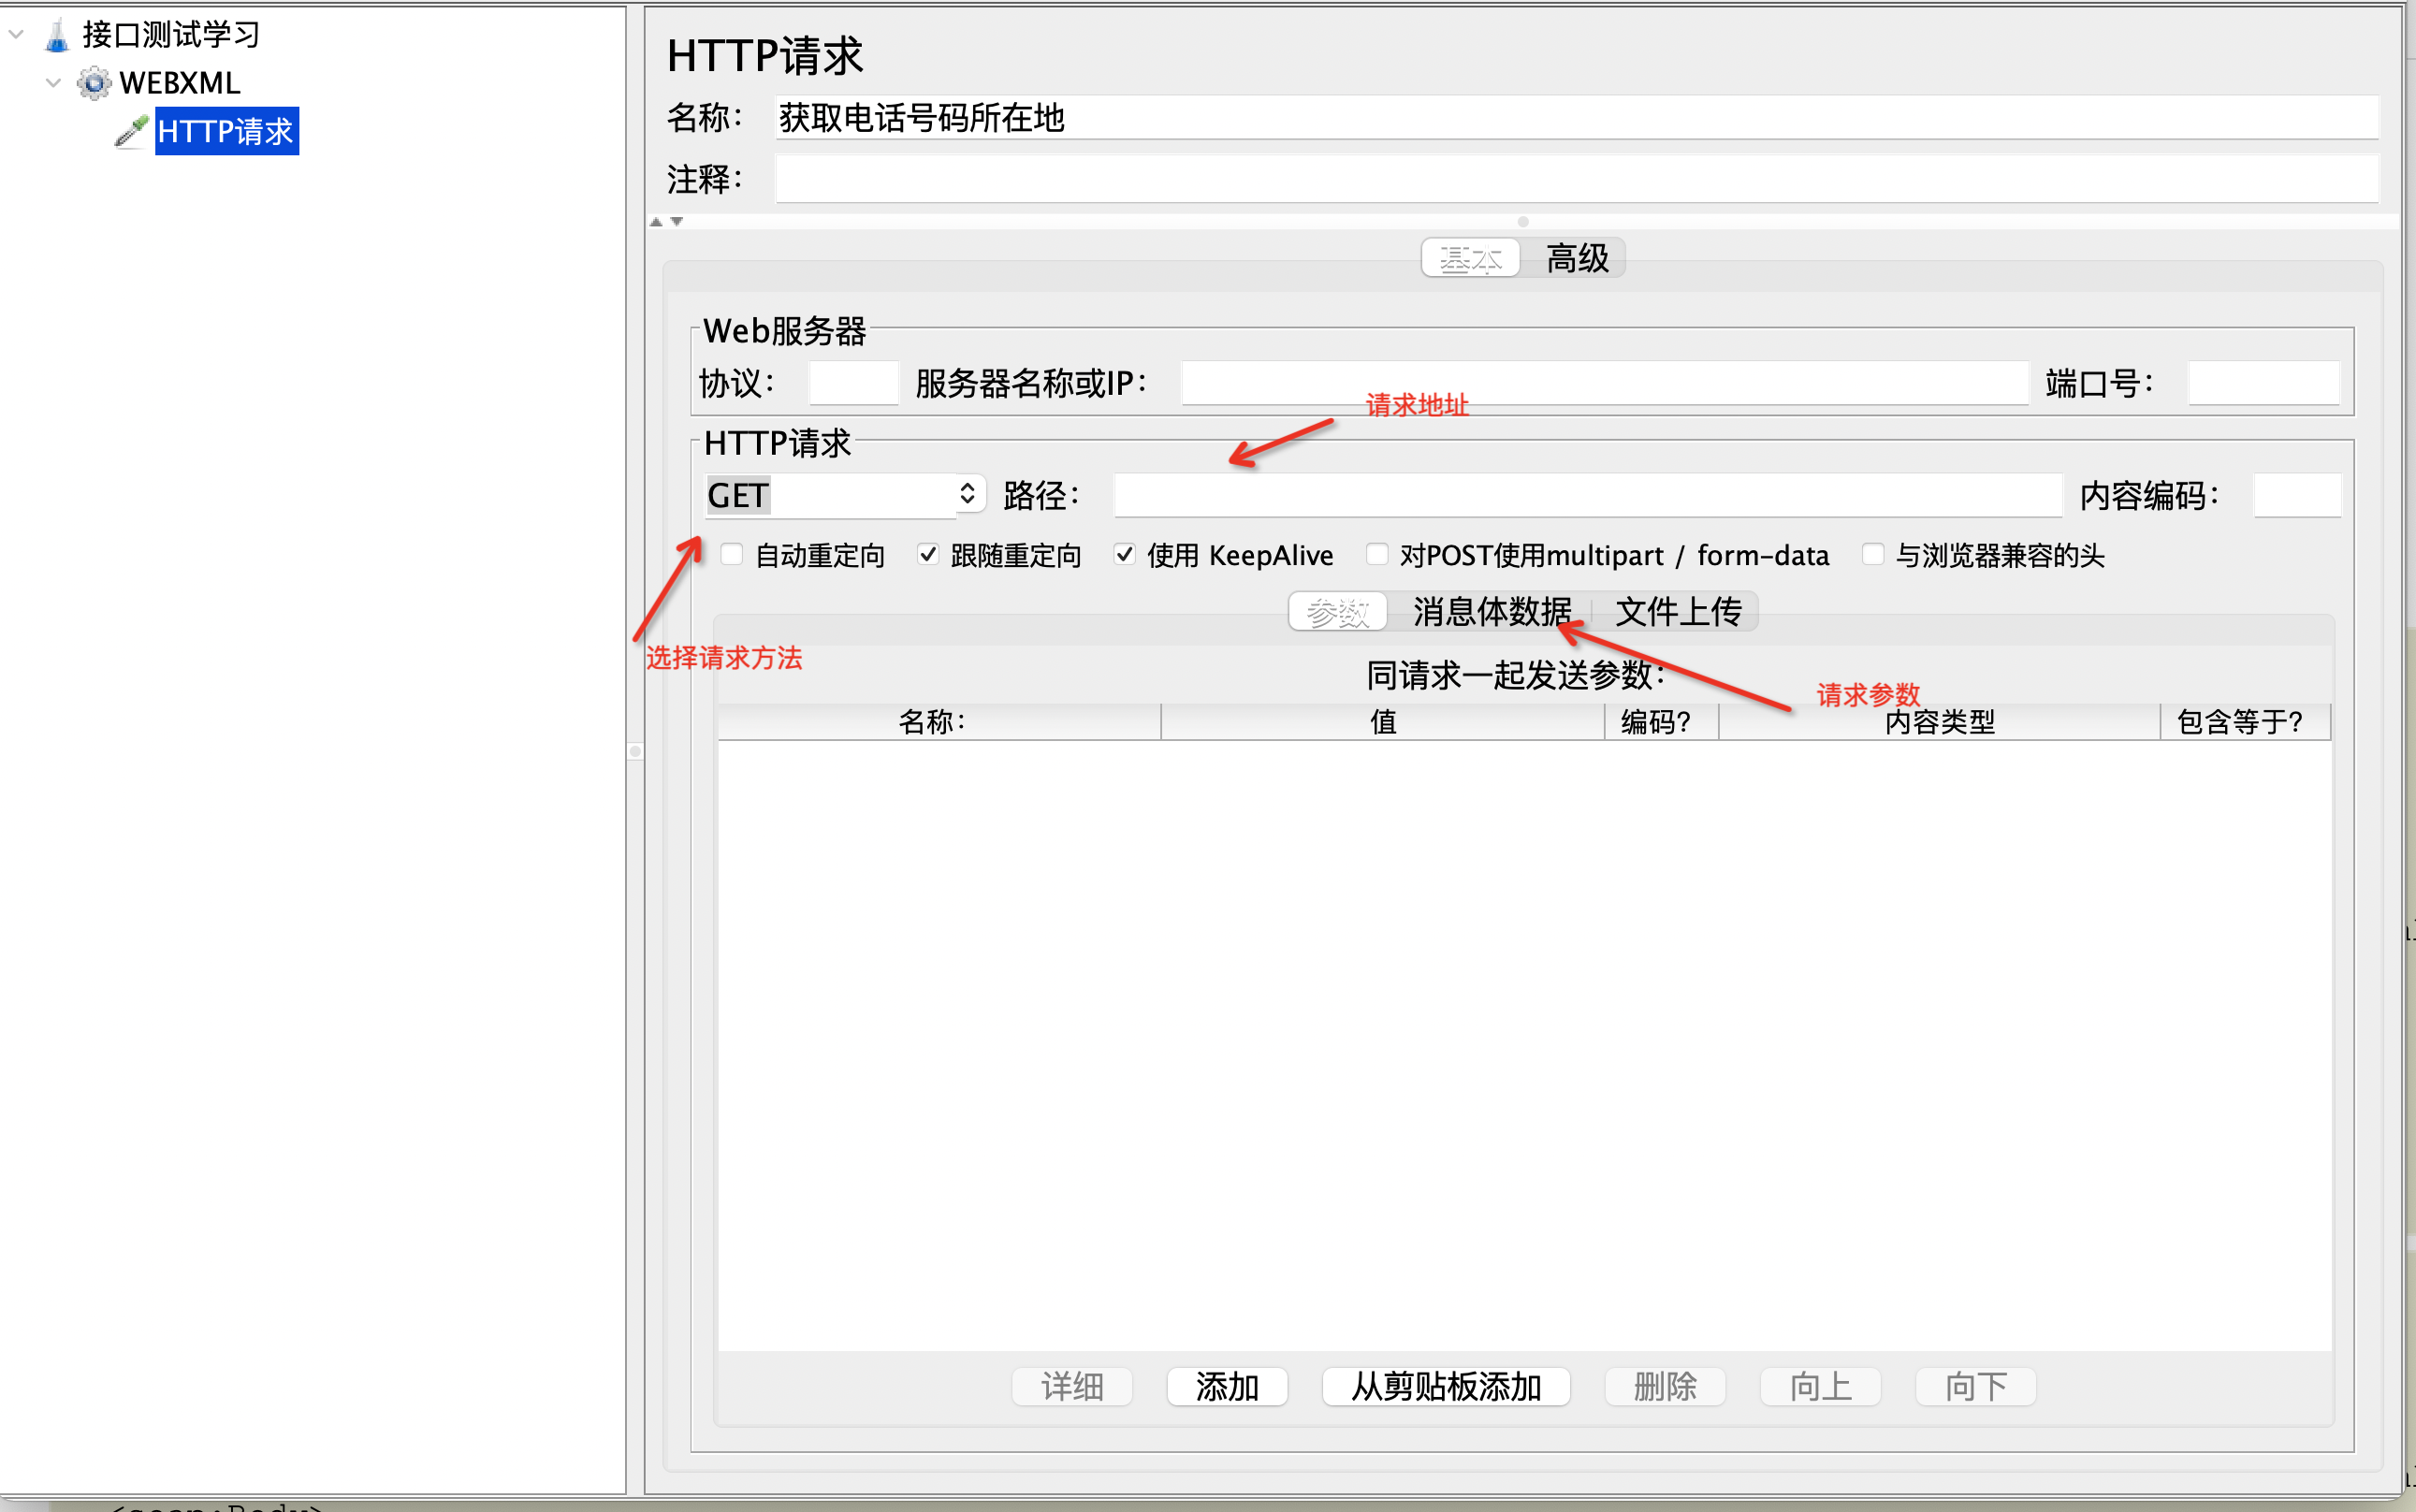Collapse the 接口测试学习 test plan node
Image resolution: width=2416 pixels, height=1512 pixels.
tap(16, 35)
